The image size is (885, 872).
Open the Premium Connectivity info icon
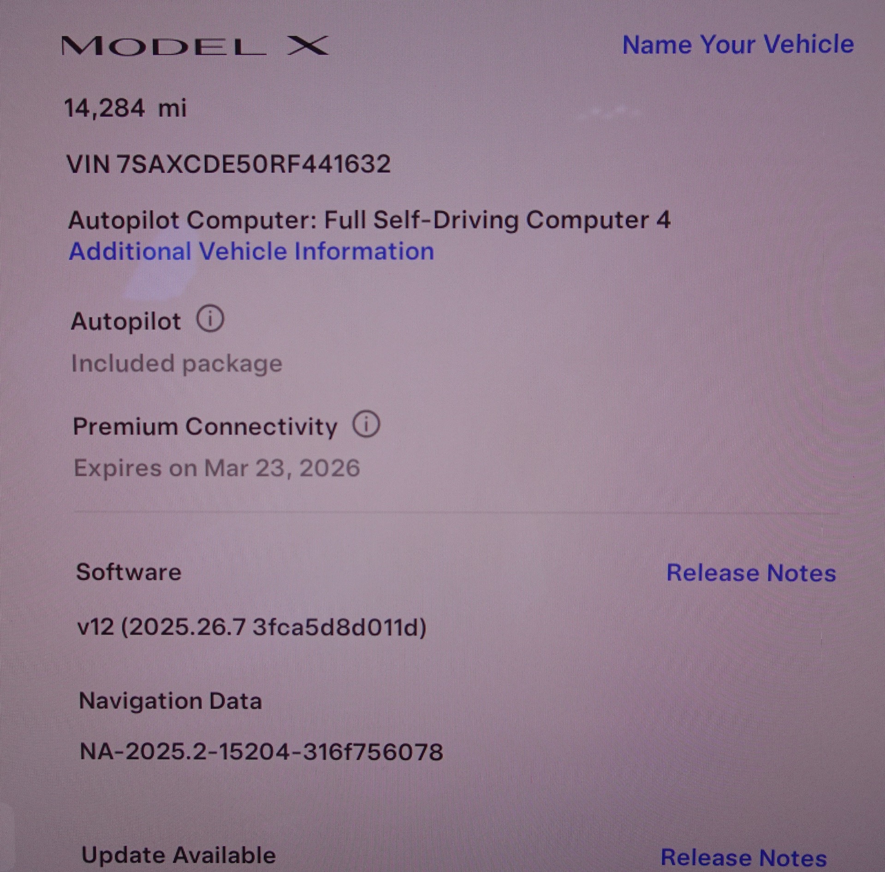tap(367, 424)
